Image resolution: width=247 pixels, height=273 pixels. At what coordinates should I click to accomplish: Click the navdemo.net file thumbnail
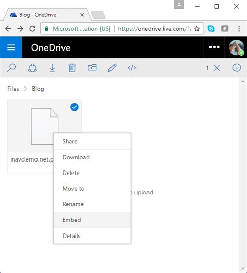coord(44,127)
